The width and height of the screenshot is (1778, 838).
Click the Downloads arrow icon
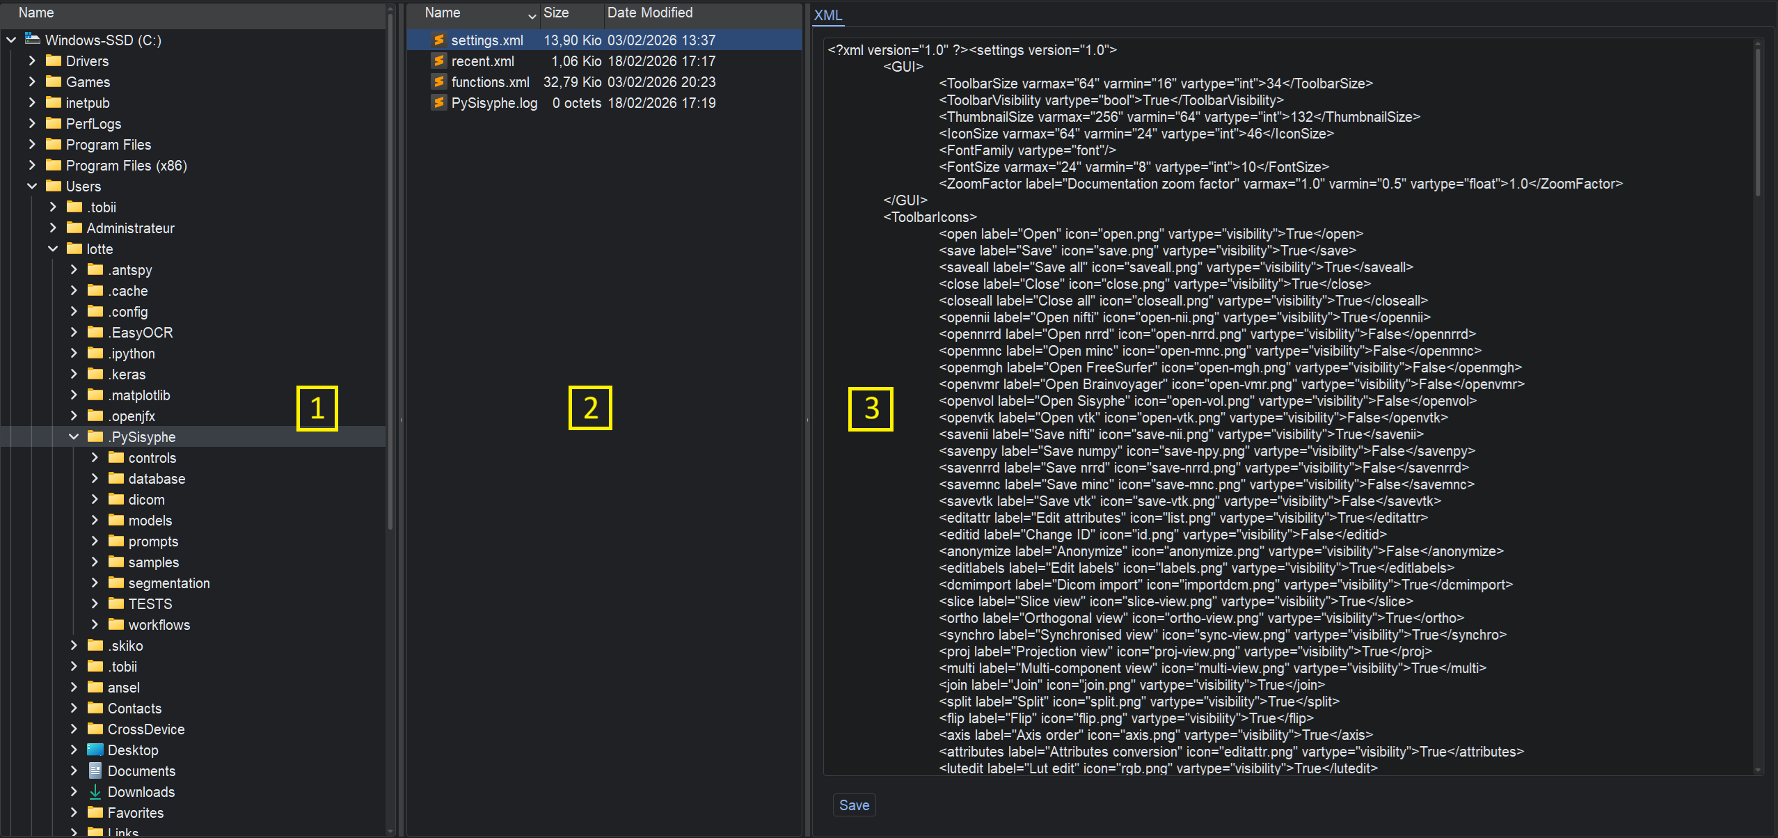(x=95, y=791)
